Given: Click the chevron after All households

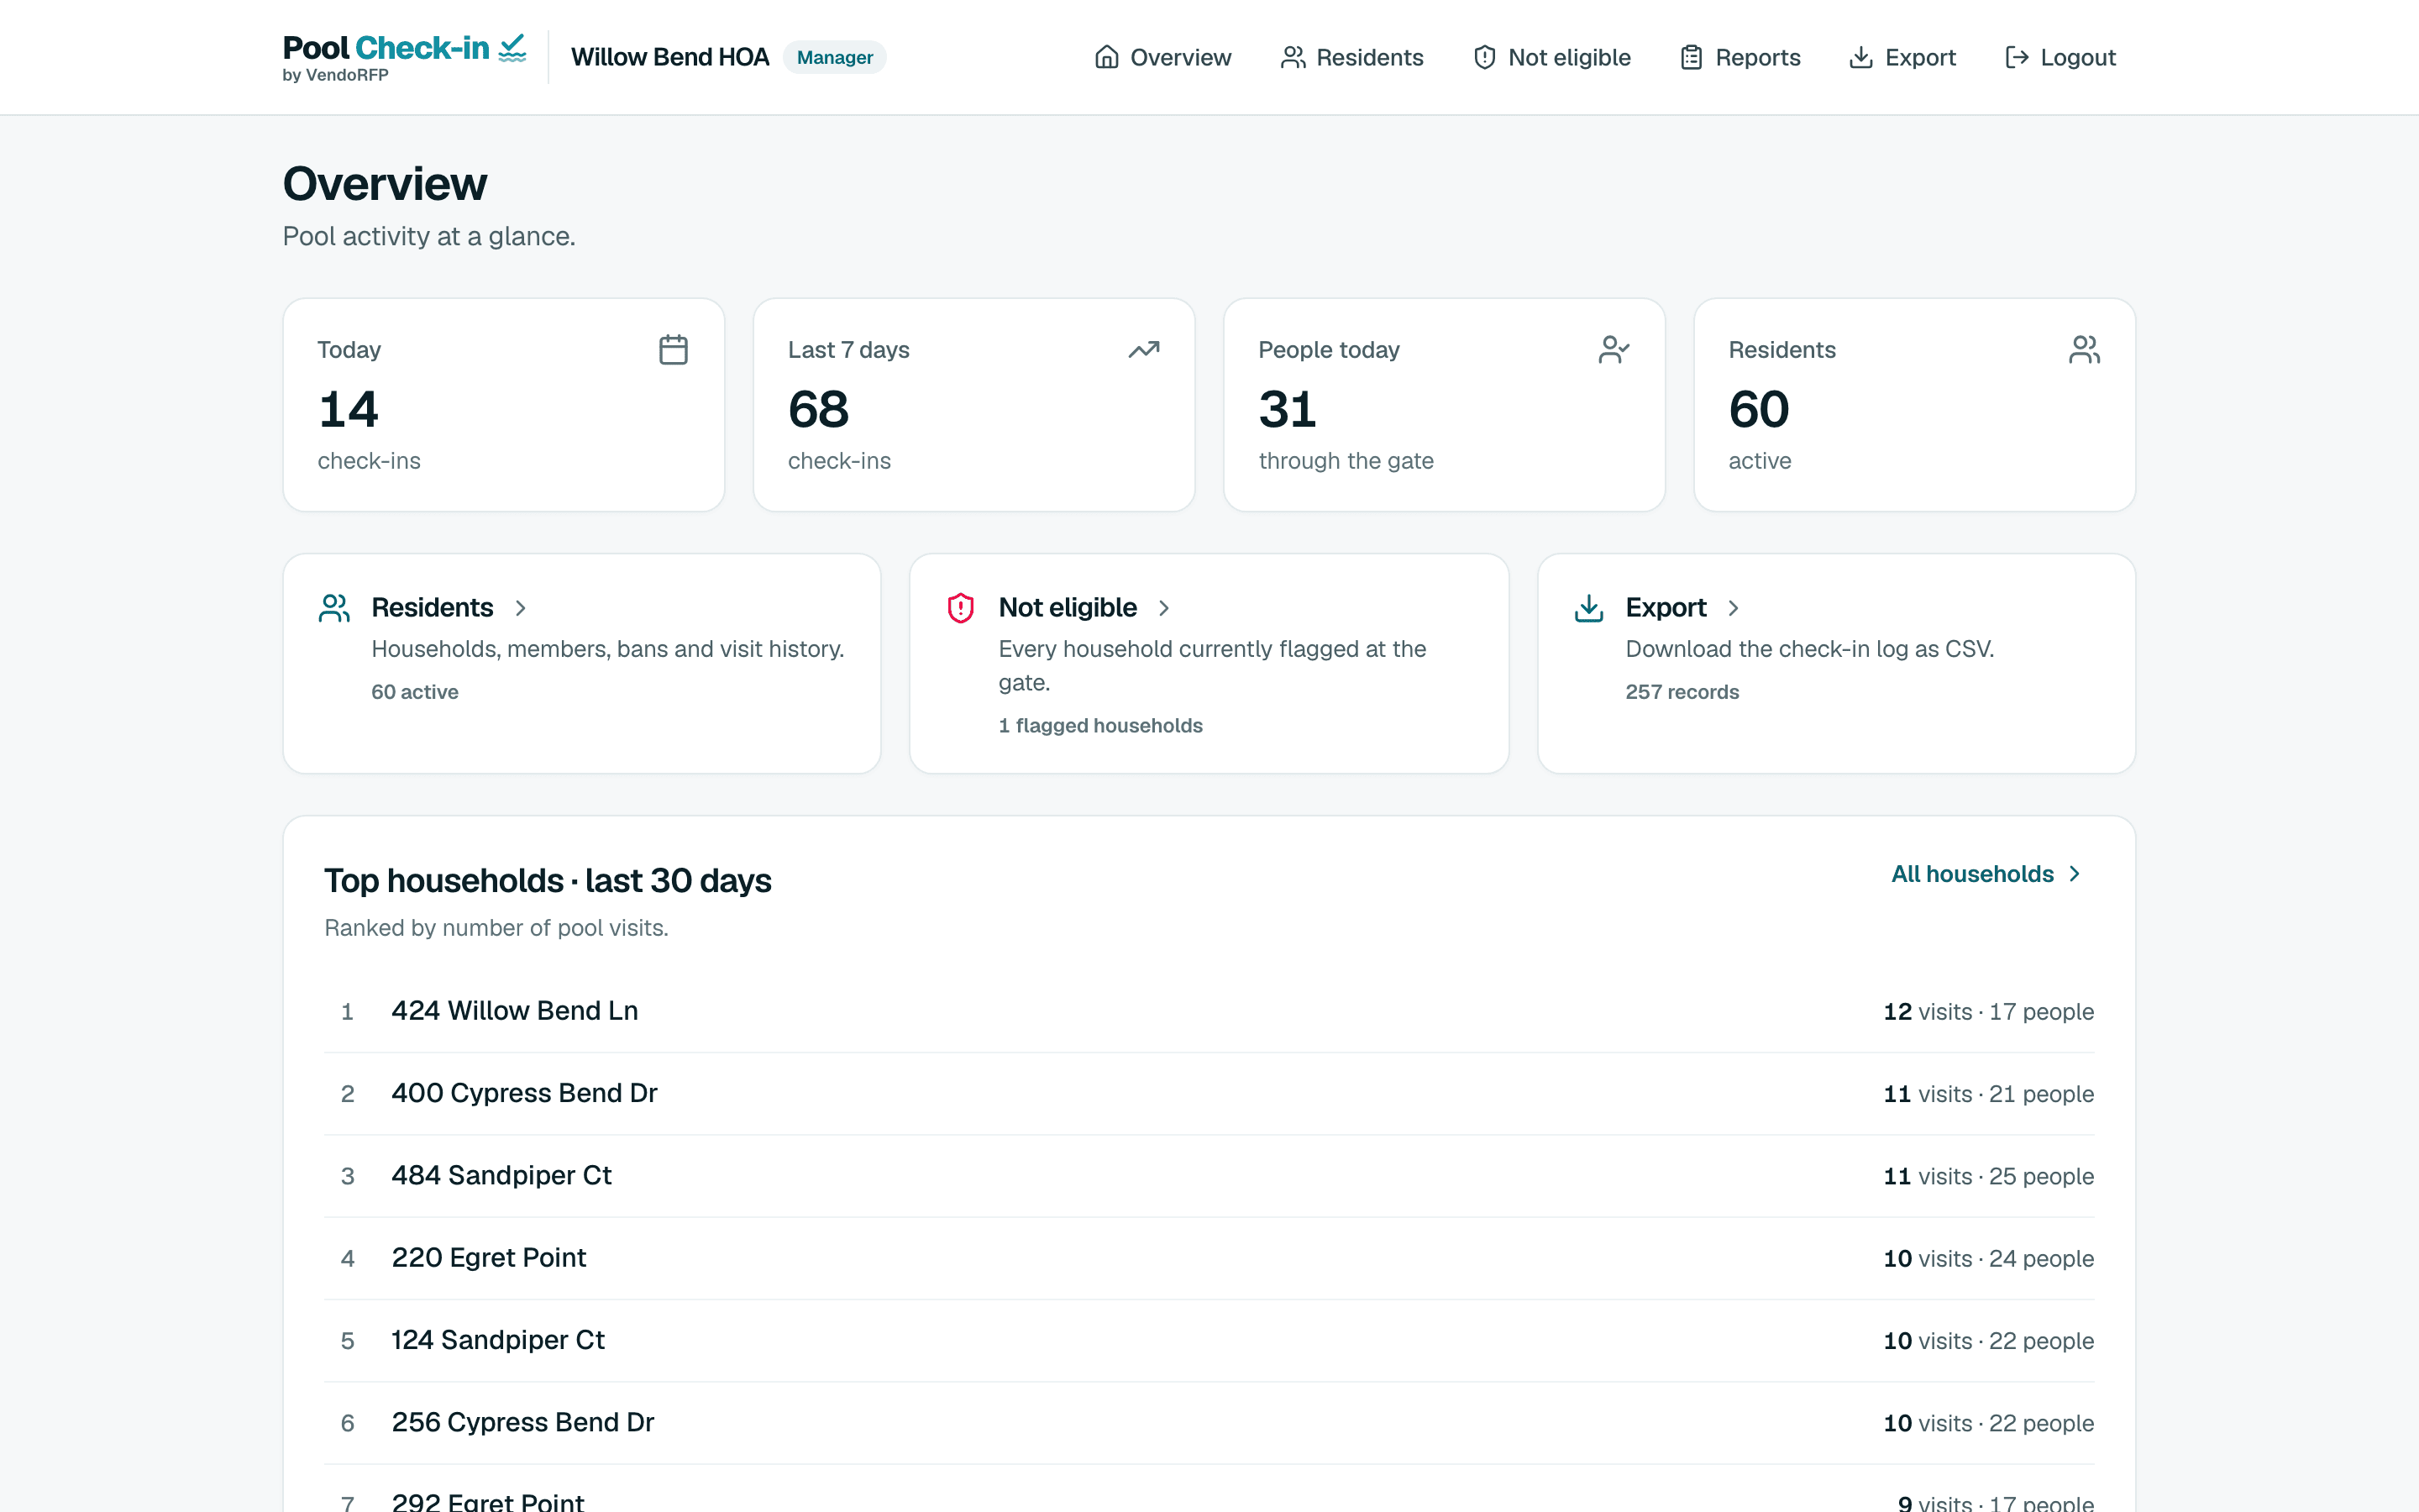Looking at the screenshot, I should (2075, 874).
